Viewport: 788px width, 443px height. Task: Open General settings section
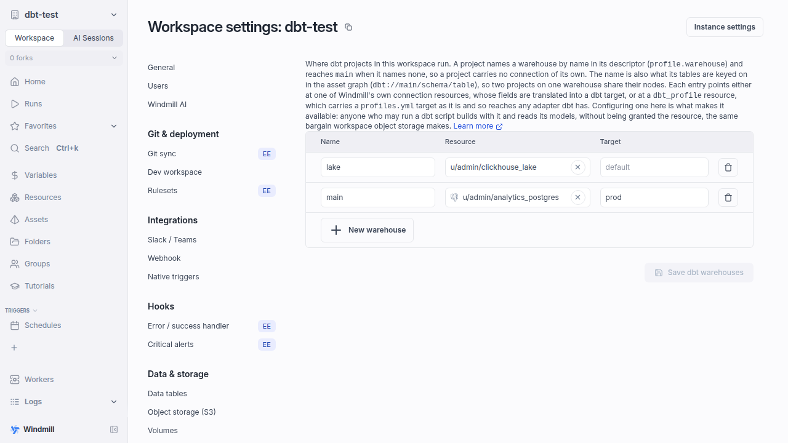[x=161, y=68]
